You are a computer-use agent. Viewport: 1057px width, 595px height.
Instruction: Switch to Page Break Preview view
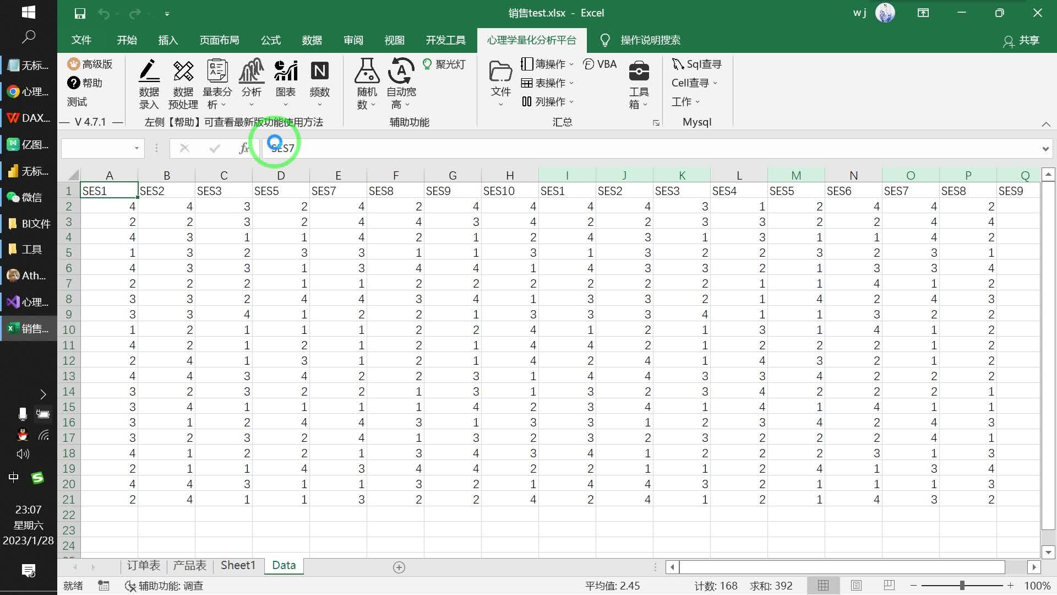click(x=889, y=586)
